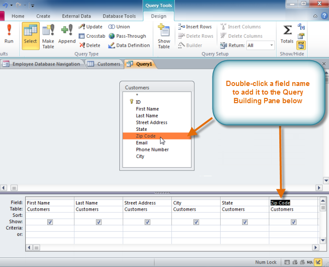Viewport: 329px width, 267px height.
Task: Switch to Datasheet View in status bar
Action: pos(287,262)
